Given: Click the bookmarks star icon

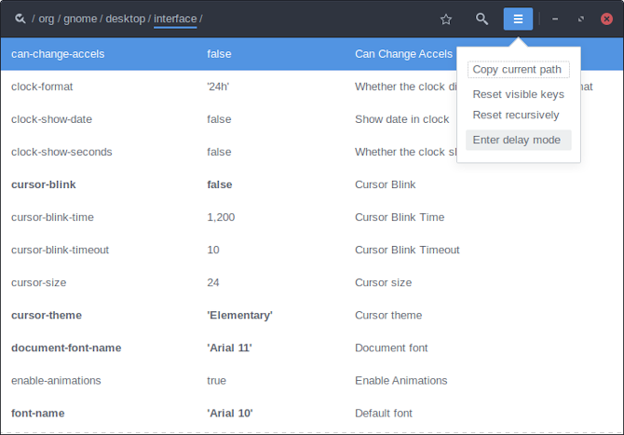Looking at the screenshot, I should click(x=446, y=19).
